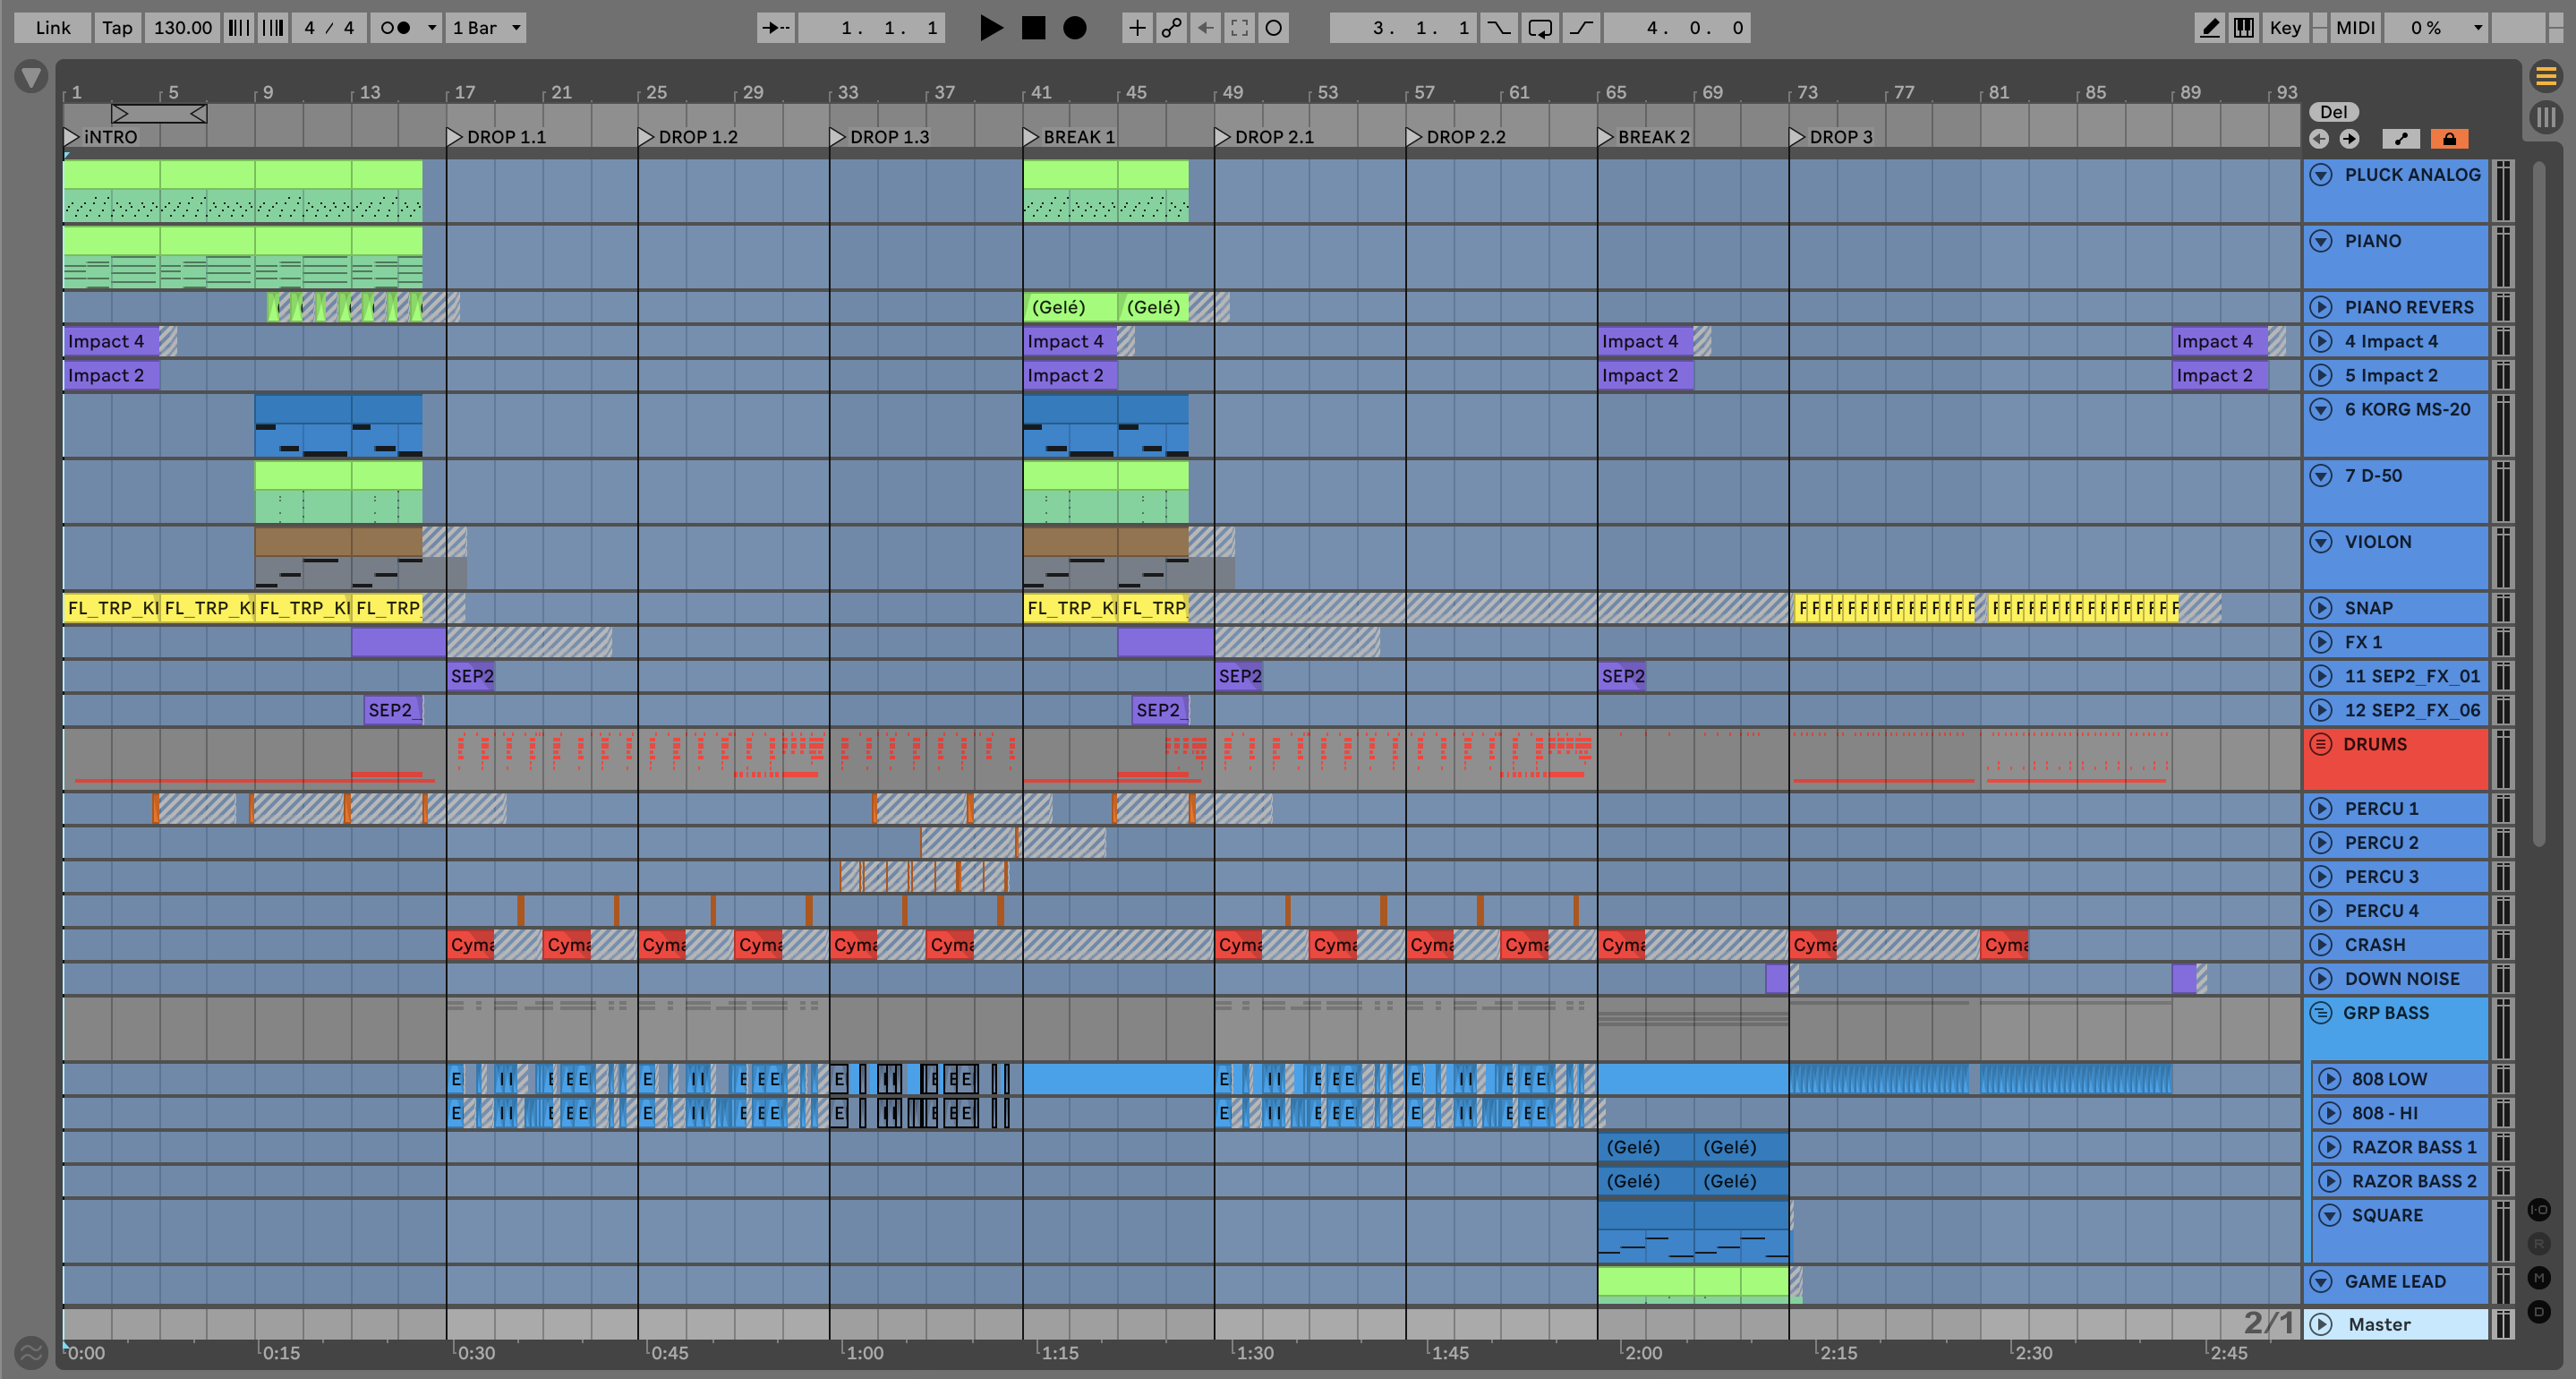Enable the computer MIDI keyboard icon
2576x1379 pixels.
point(2244,28)
